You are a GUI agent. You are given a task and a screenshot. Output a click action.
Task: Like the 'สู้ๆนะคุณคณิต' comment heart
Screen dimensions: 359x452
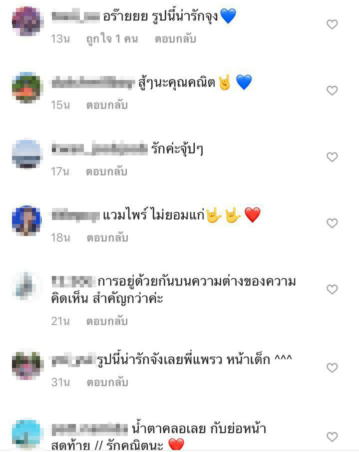332,90
